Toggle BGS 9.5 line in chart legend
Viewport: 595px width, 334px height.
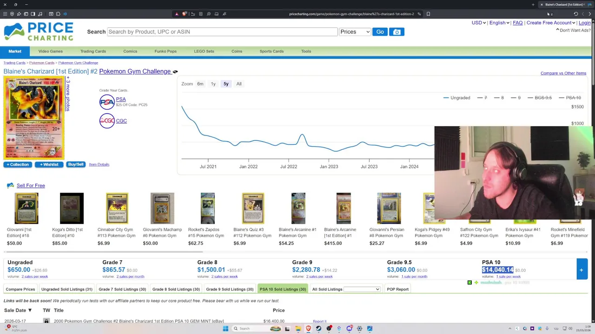539,98
